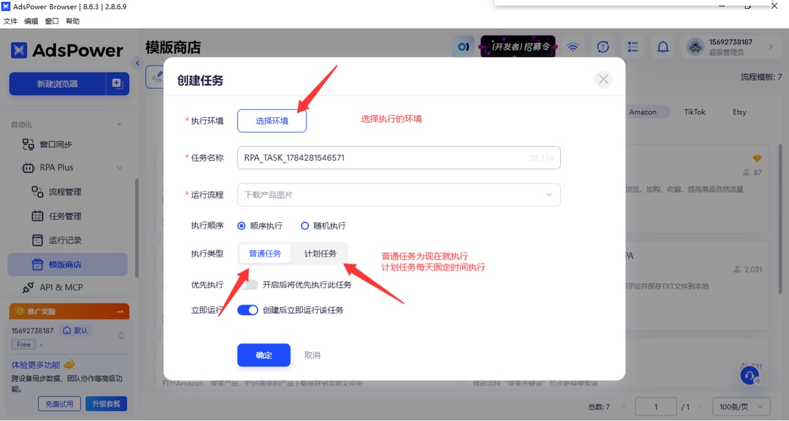Click the network wifi status icon
This screenshot has width=789, height=421.
click(573, 47)
